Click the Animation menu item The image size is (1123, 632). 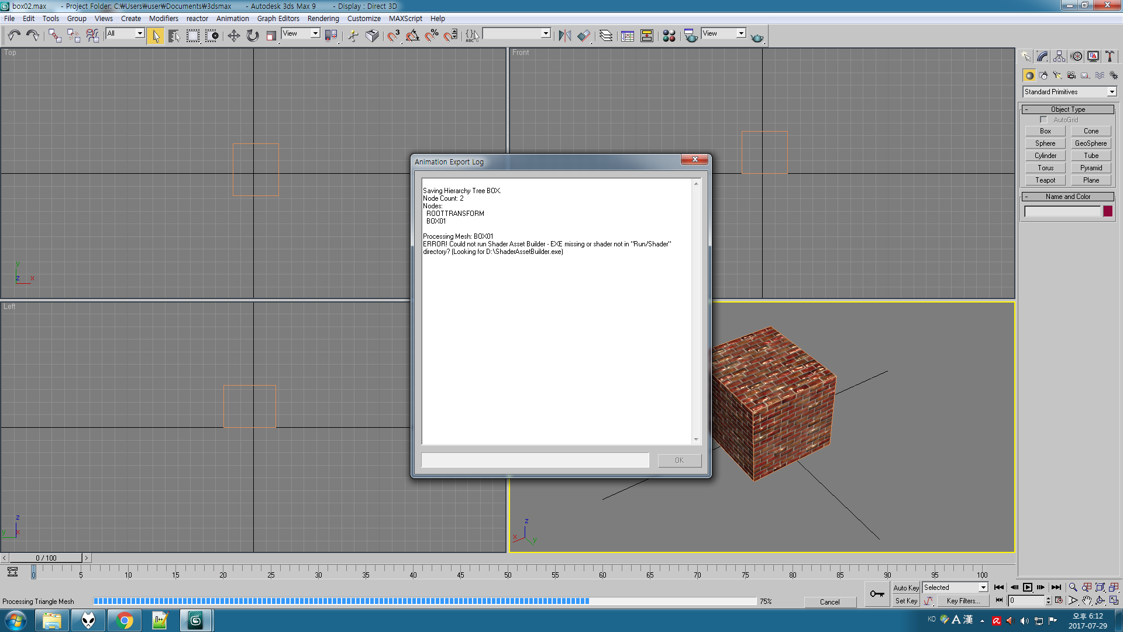click(232, 18)
